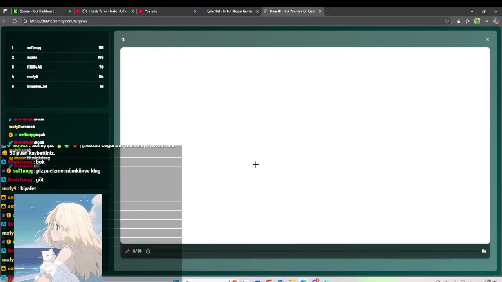Close the YouTube tab
Image resolution: width=502 pixels, height=282 pixels.
tap(195, 11)
